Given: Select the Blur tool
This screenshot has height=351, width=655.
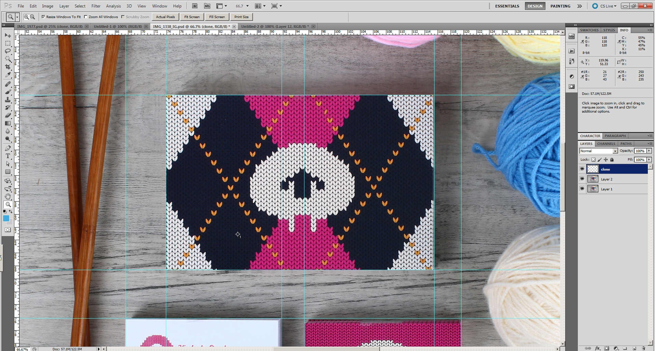Looking at the screenshot, I should [8, 131].
